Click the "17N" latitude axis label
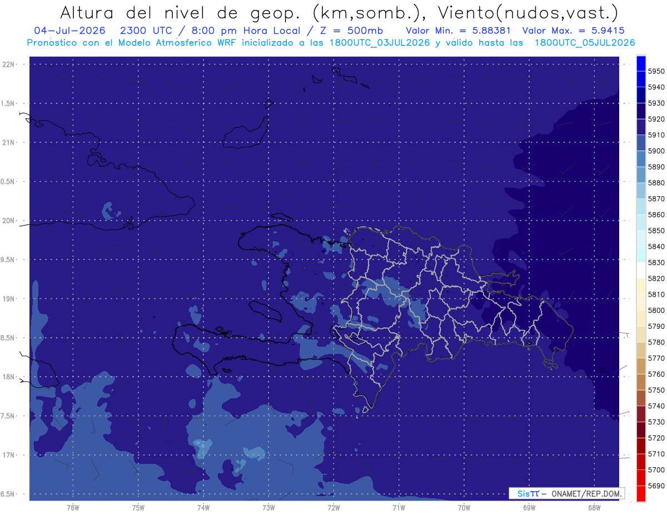The width and height of the screenshot is (667, 515). tap(8, 456)
